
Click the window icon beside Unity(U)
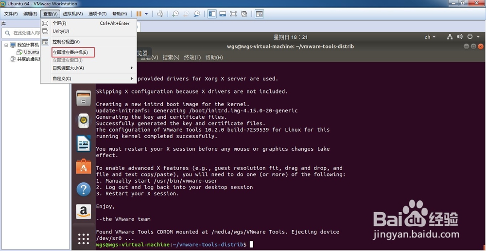tap(45, 31)
